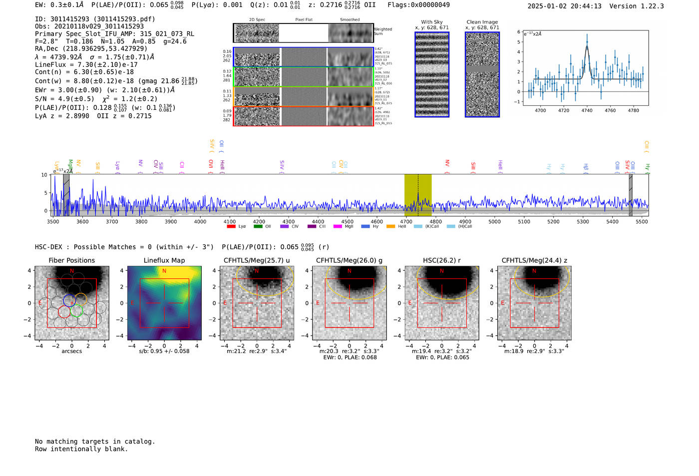699x476 pixels.
Task: Click the "2D Spec" column header
Action: pos(257,20)
